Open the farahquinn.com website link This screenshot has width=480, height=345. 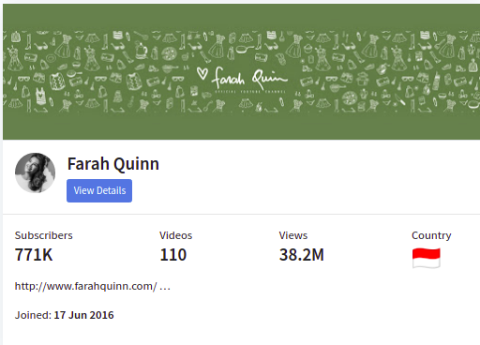pyautogui.click(x=85, y=286)
